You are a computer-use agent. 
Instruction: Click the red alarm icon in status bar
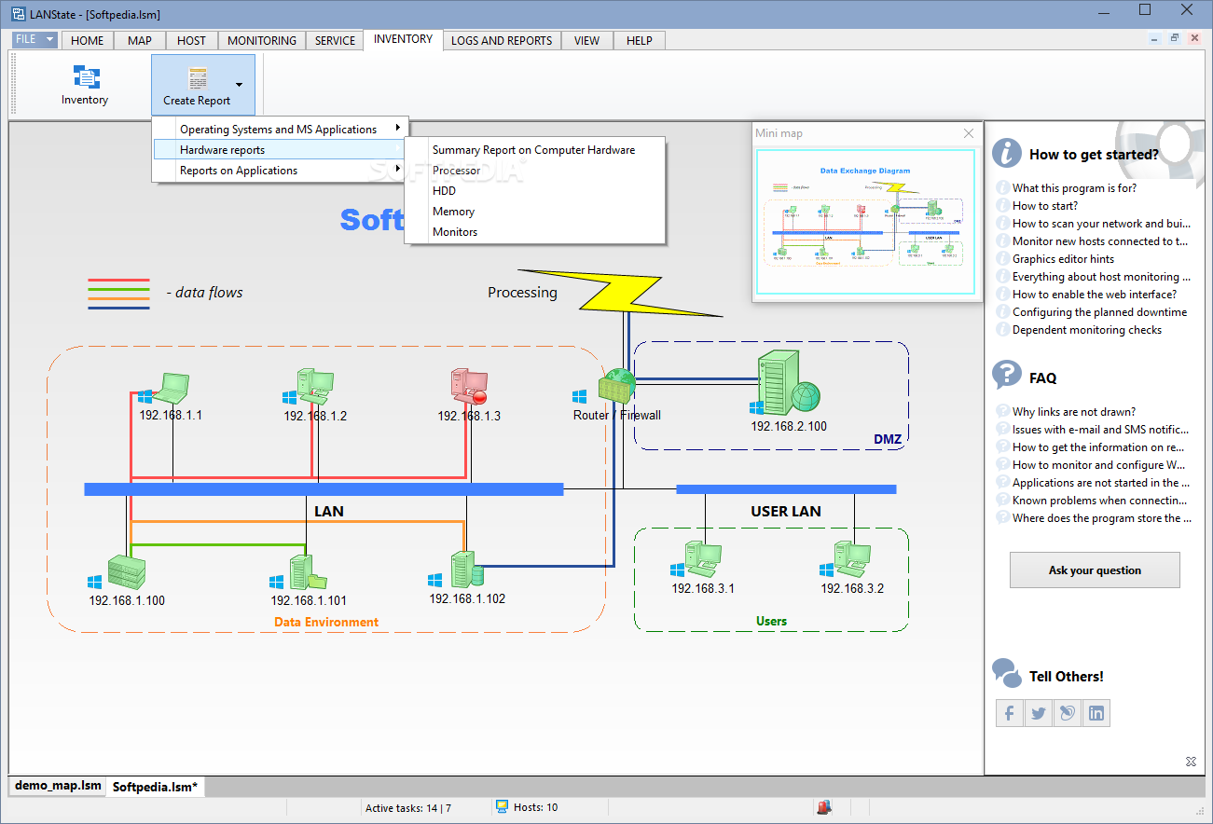(x=824, y=807)
